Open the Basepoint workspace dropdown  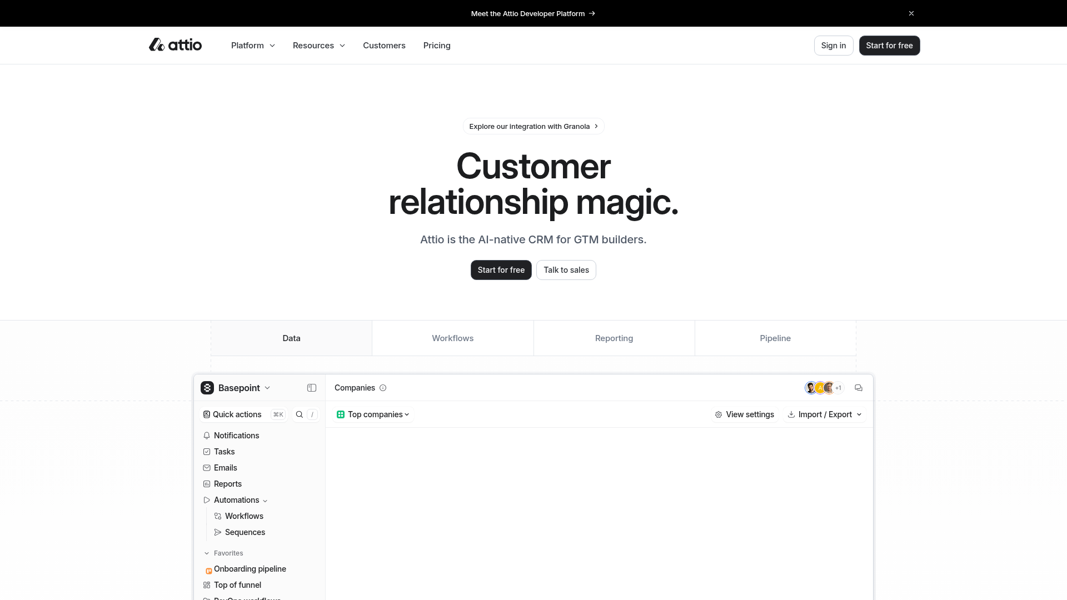pos(240,388)
